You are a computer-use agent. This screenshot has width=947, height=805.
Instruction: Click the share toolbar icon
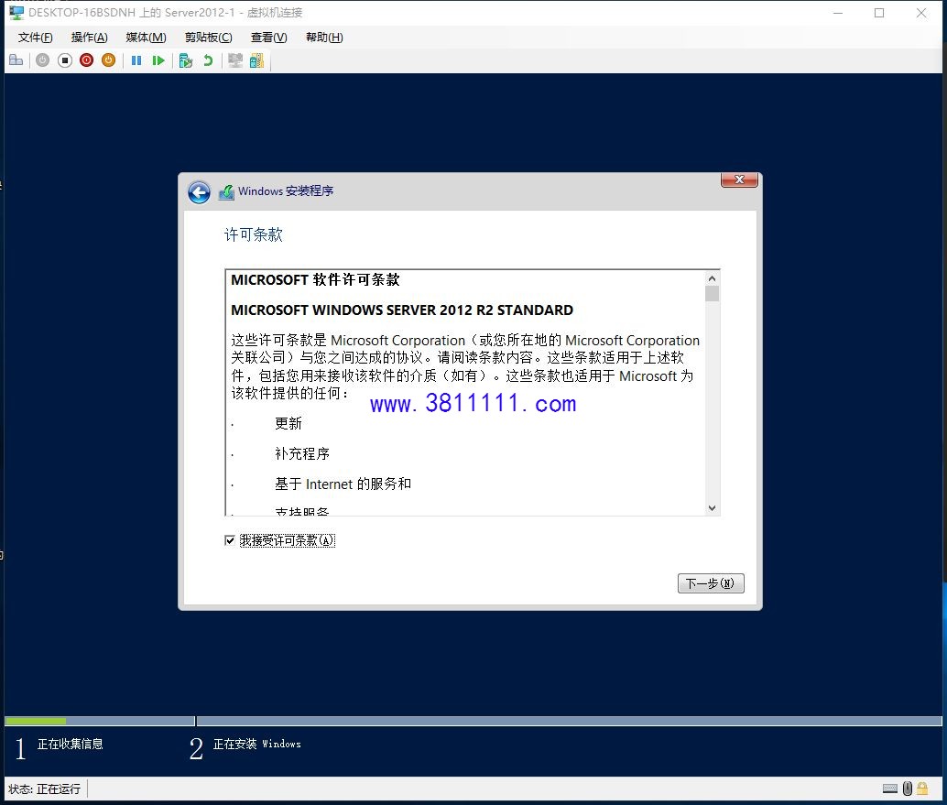256,60
